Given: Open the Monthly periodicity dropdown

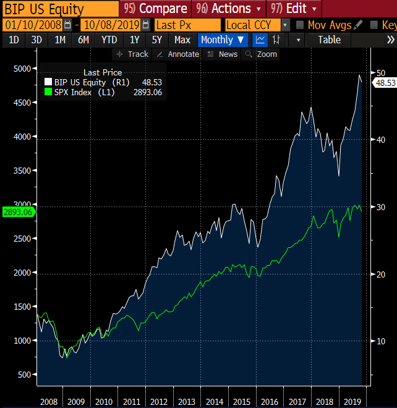Looking at the screenshot, I should point(223,40).
